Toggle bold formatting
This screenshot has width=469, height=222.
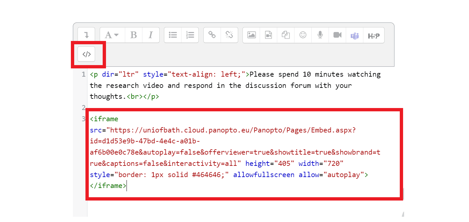coord(133,35)
